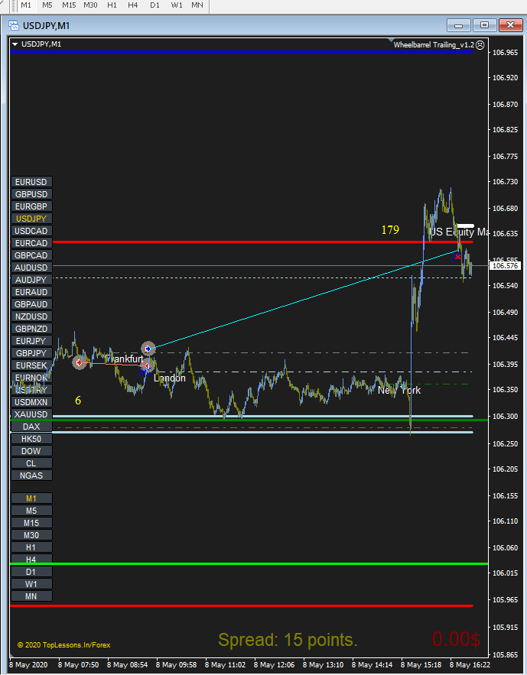Click the yellow 179 pips label
The image size is (527, 675).
click(x=390, y=230)
